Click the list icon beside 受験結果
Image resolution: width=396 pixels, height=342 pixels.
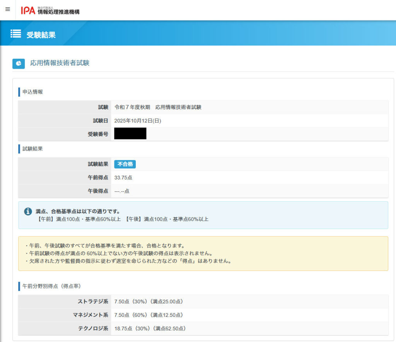click(16, 34)
